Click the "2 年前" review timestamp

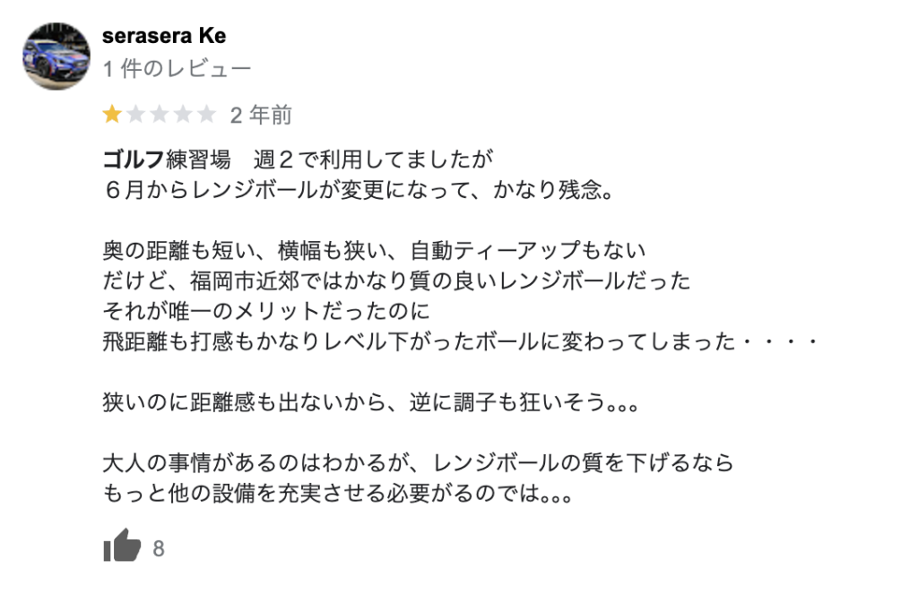pos(261,115)
